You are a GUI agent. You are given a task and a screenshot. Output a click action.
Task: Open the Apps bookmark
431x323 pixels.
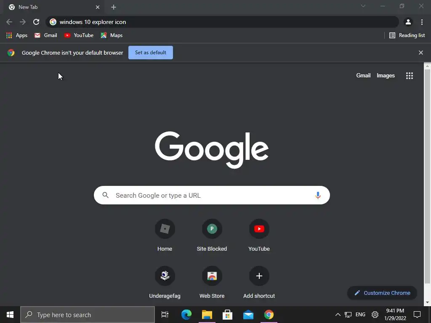click(17, 35)
